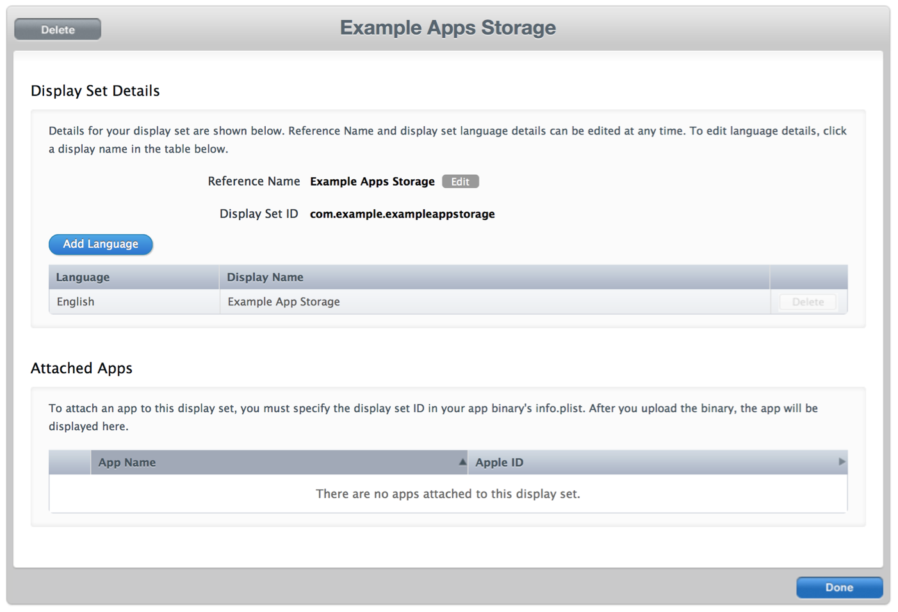Open the Example App Storage display name
Viewport: 898px width, 612px height.
284,302
